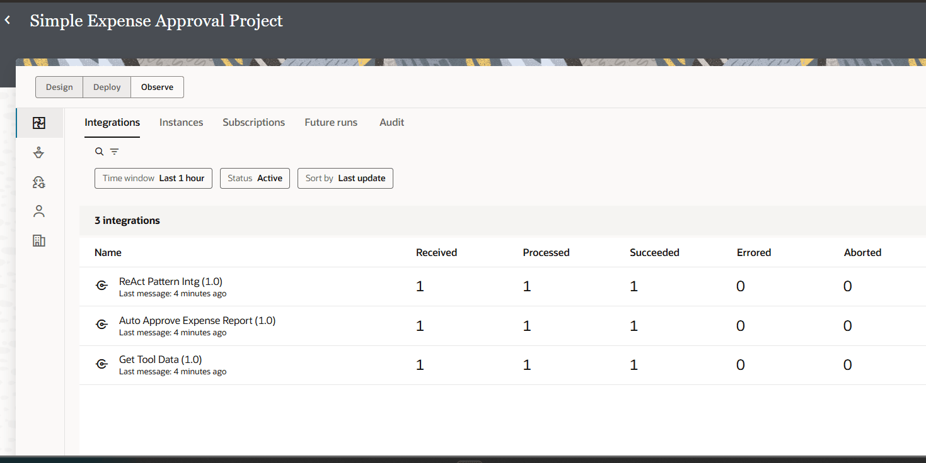
Task: Click the back arrow beside project title
Action: click(8, 20)
